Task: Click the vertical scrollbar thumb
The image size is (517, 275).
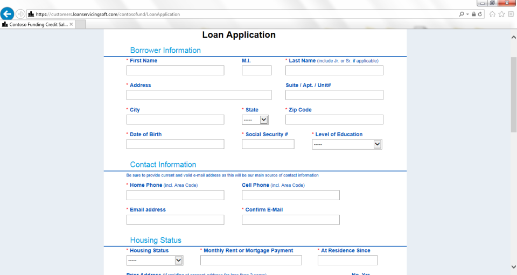Action: click(513, 95)
